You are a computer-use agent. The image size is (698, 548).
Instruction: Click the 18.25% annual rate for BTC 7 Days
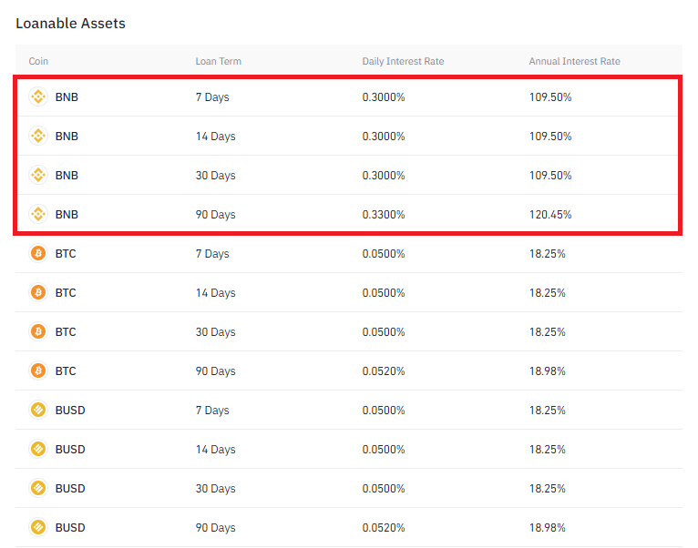click(547, 254)
